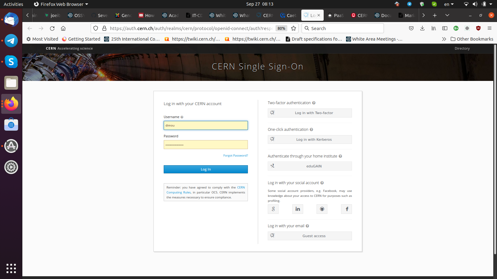Show help for One-click authentication
497x279 pixels.
[311, 130]
